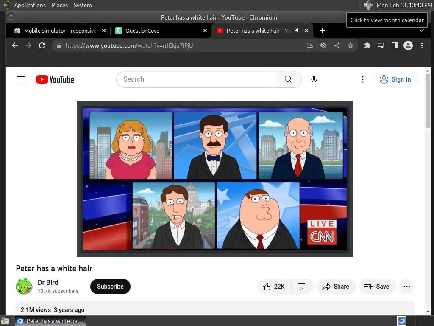The width and height of the screenshot is (434, 326).
Task: Open the tab search chevron
Action: pyautogui.click(x=422, y=31)
